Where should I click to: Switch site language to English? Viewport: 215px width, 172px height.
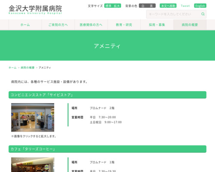pyautogui.click(x=200, y=6)
